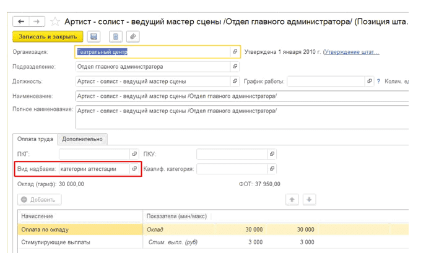Click the Полное наименование text area
Viewport: 426px width, 253px height.
click(242, 118)
